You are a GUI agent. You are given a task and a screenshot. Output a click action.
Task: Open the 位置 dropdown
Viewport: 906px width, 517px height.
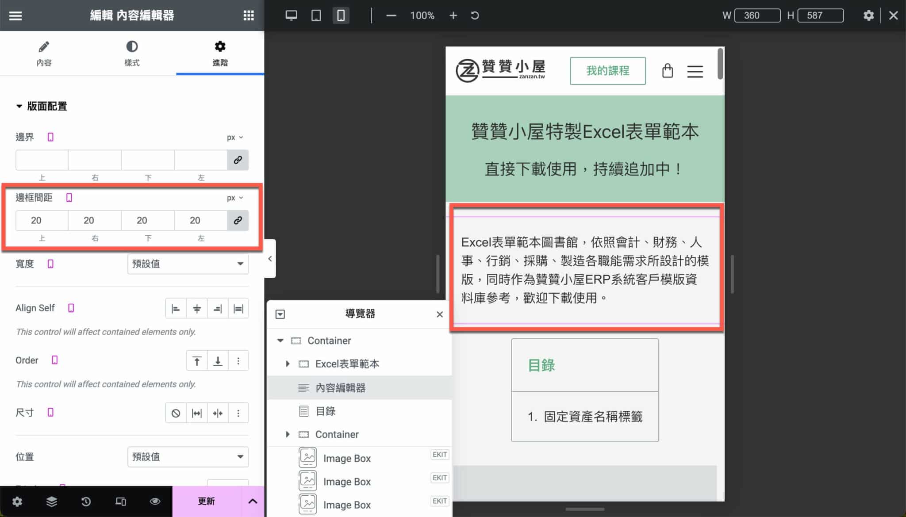[x=188, y=456]
